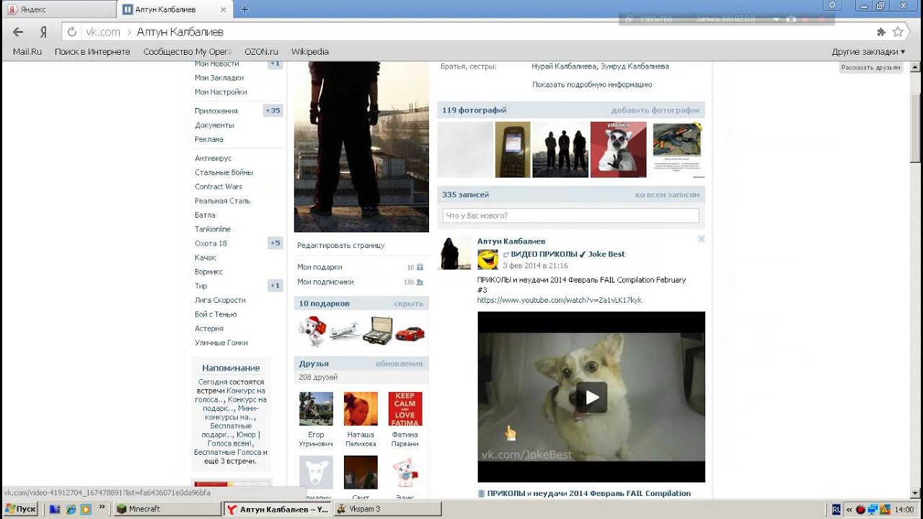This screenshot has width=923, height=519.
Task: Click Редактировать страницу link
Action: [x=341, y=246]
